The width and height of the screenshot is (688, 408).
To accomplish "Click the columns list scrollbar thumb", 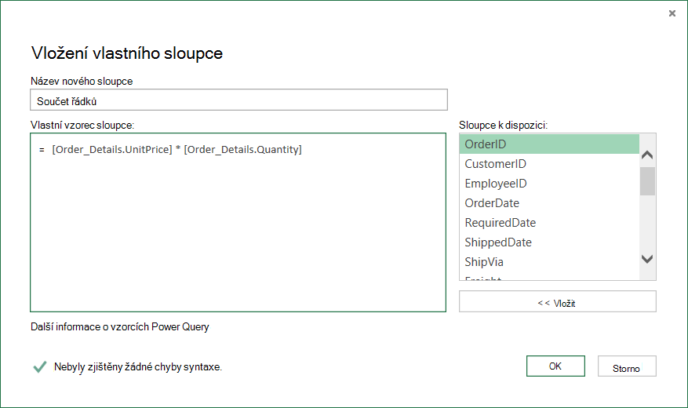I will point(647,180).
